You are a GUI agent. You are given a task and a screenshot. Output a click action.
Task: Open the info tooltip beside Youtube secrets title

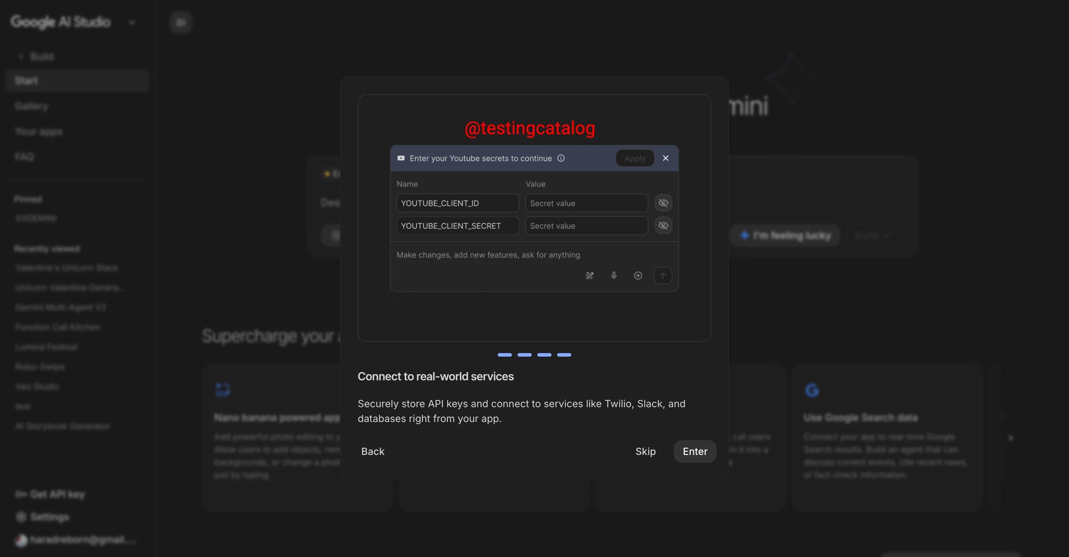[561, 158]
